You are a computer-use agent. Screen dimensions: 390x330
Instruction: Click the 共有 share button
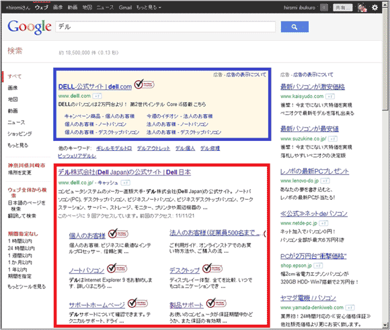(x=343, y=7)
